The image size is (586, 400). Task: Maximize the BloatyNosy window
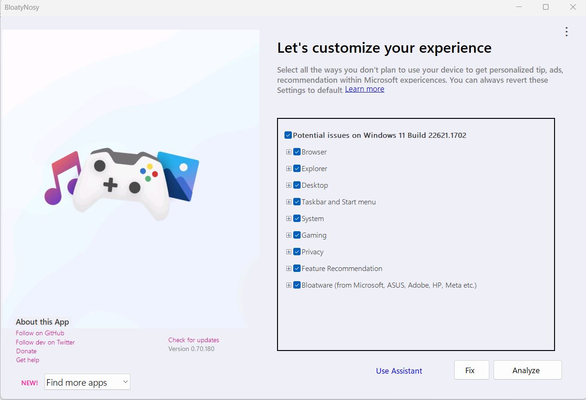pos(546,7)
